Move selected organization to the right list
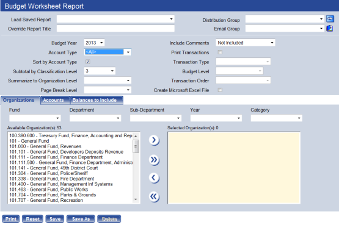This screenshot has width=339, height=225. (x=154, y=140)
